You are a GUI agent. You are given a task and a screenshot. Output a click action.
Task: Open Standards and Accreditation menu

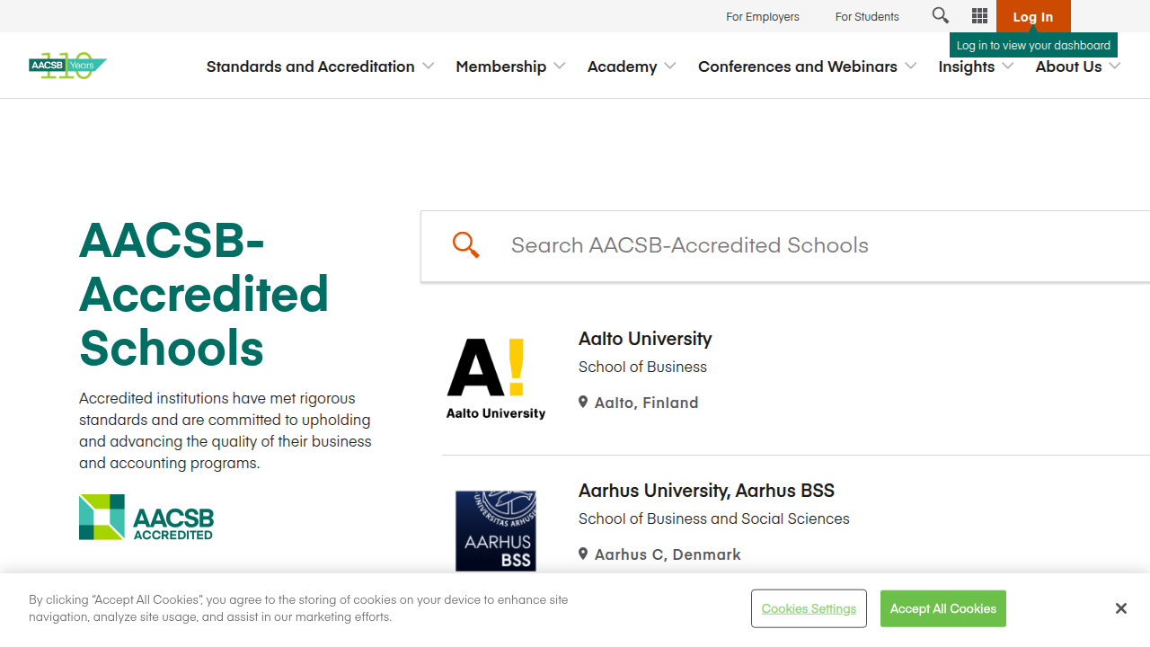point(310,66)
